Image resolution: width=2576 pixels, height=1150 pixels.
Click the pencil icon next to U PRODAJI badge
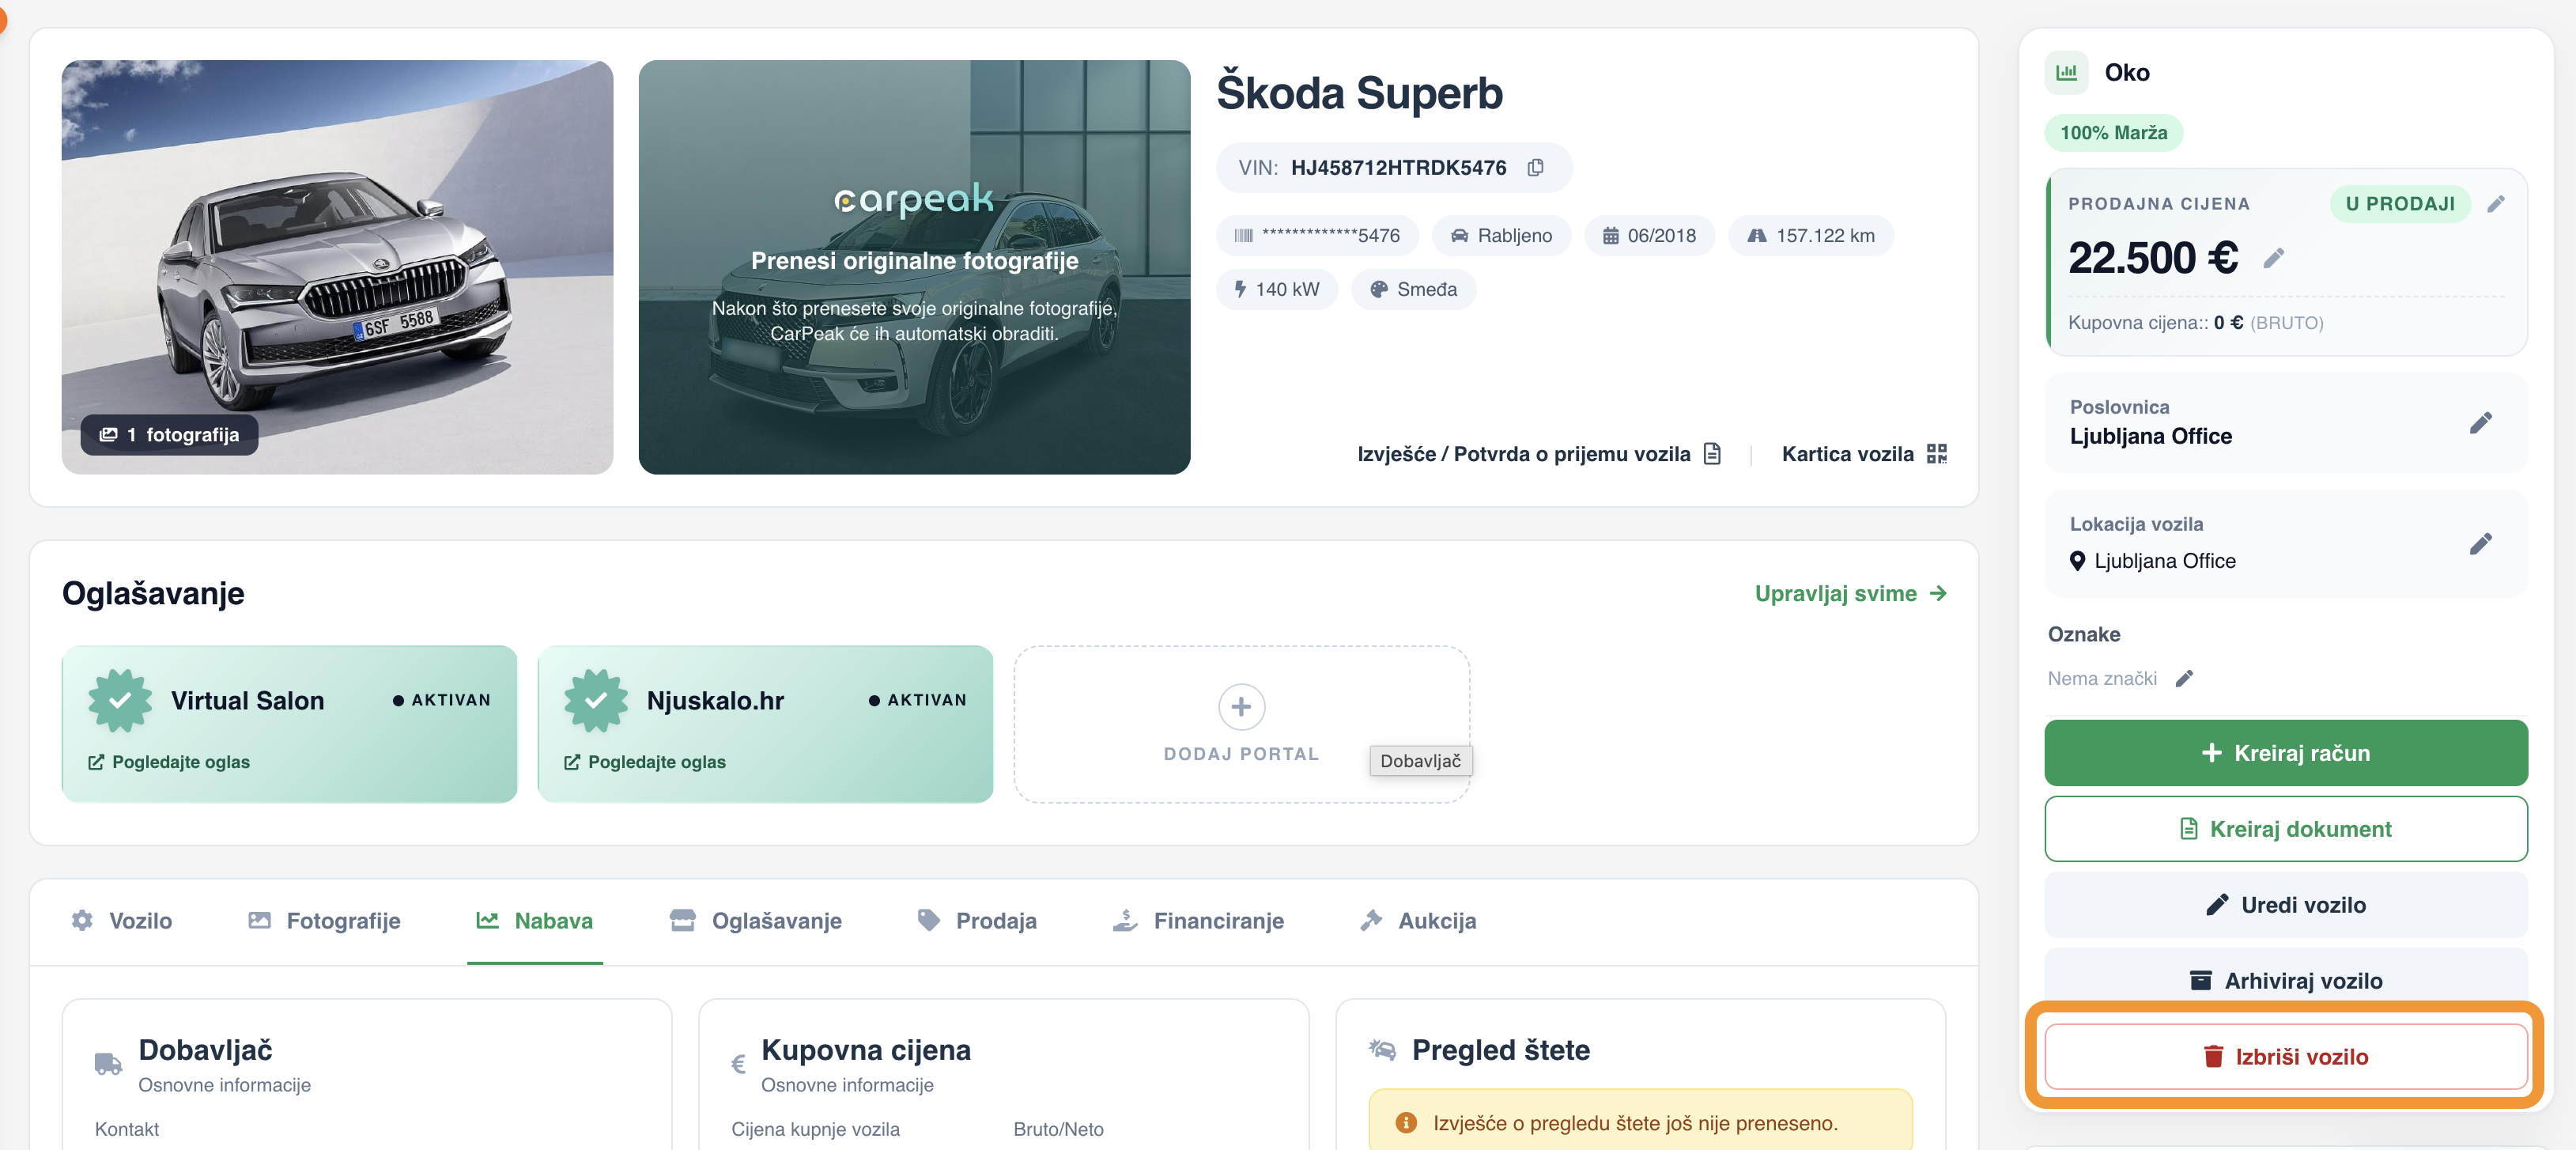(x=2496, y=204)
